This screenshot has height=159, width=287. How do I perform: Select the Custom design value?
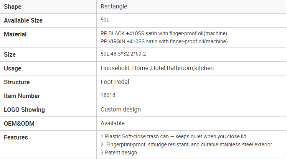coord(120,110)
